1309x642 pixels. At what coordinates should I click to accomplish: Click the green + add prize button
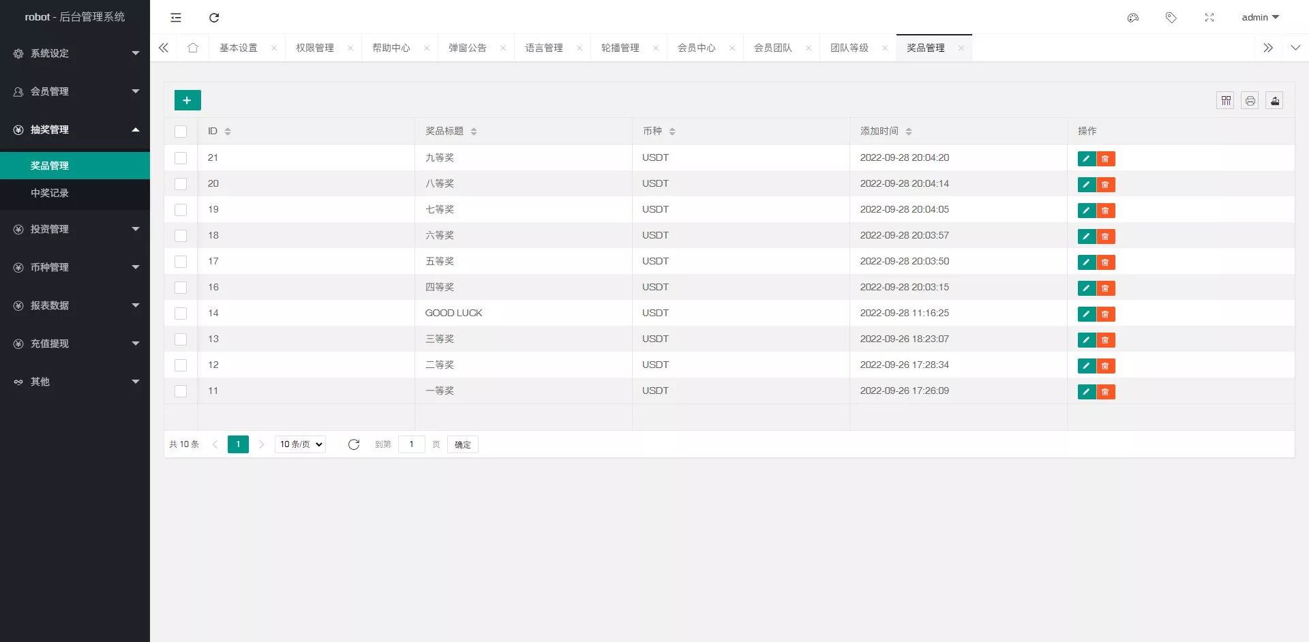[x=187, y=100]
